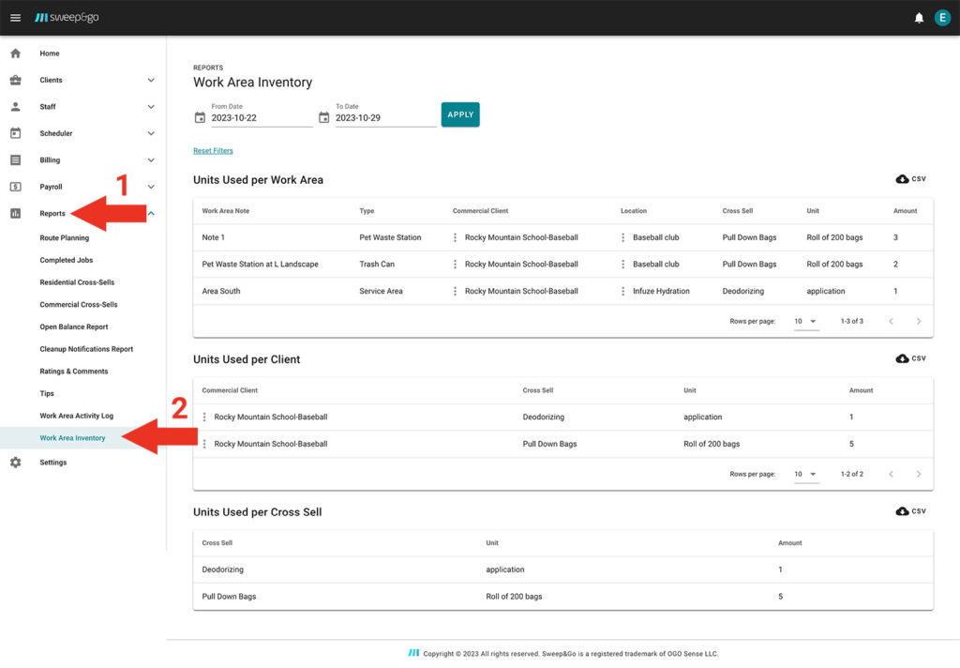Open Route Planning report
Image resolution: width=960 pixels, height=668 pixels.
(65, 238)
